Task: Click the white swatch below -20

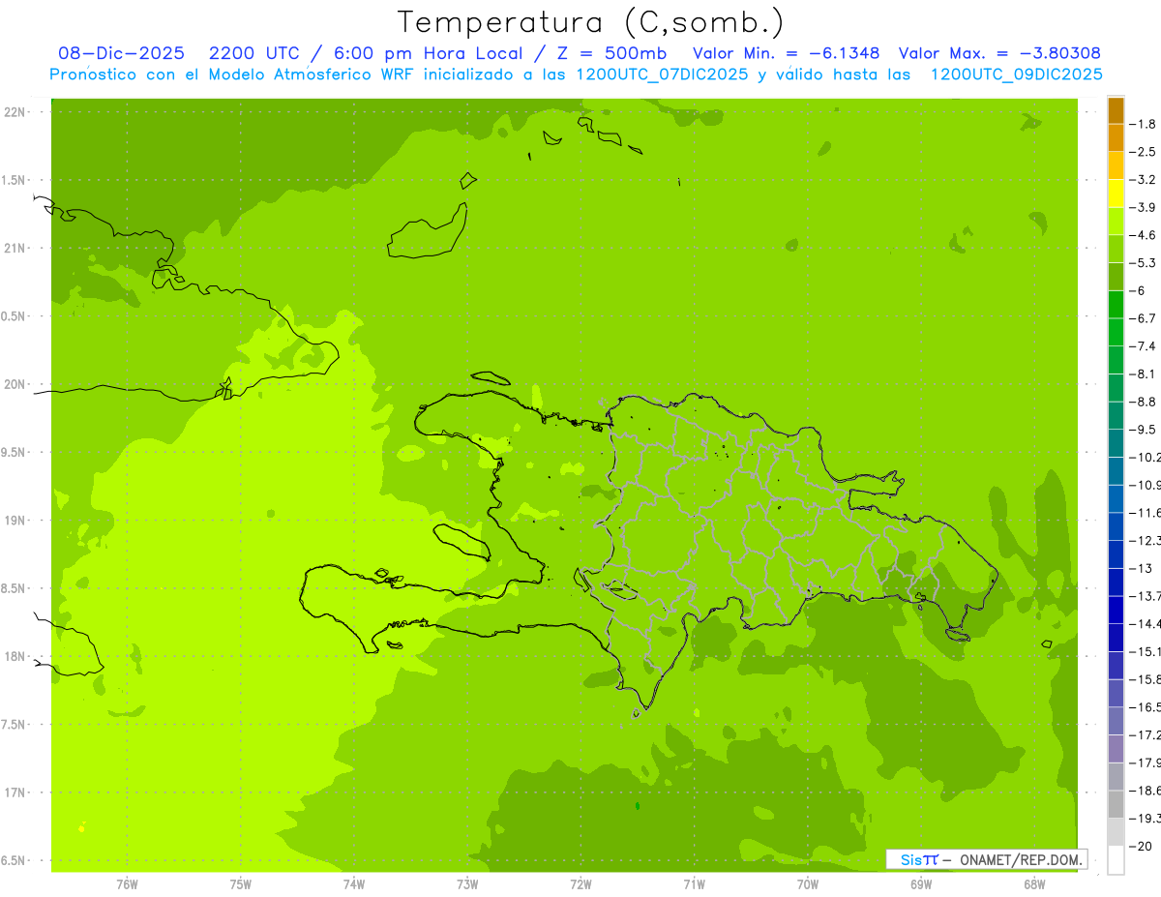Action: (x=1116, y=859)
